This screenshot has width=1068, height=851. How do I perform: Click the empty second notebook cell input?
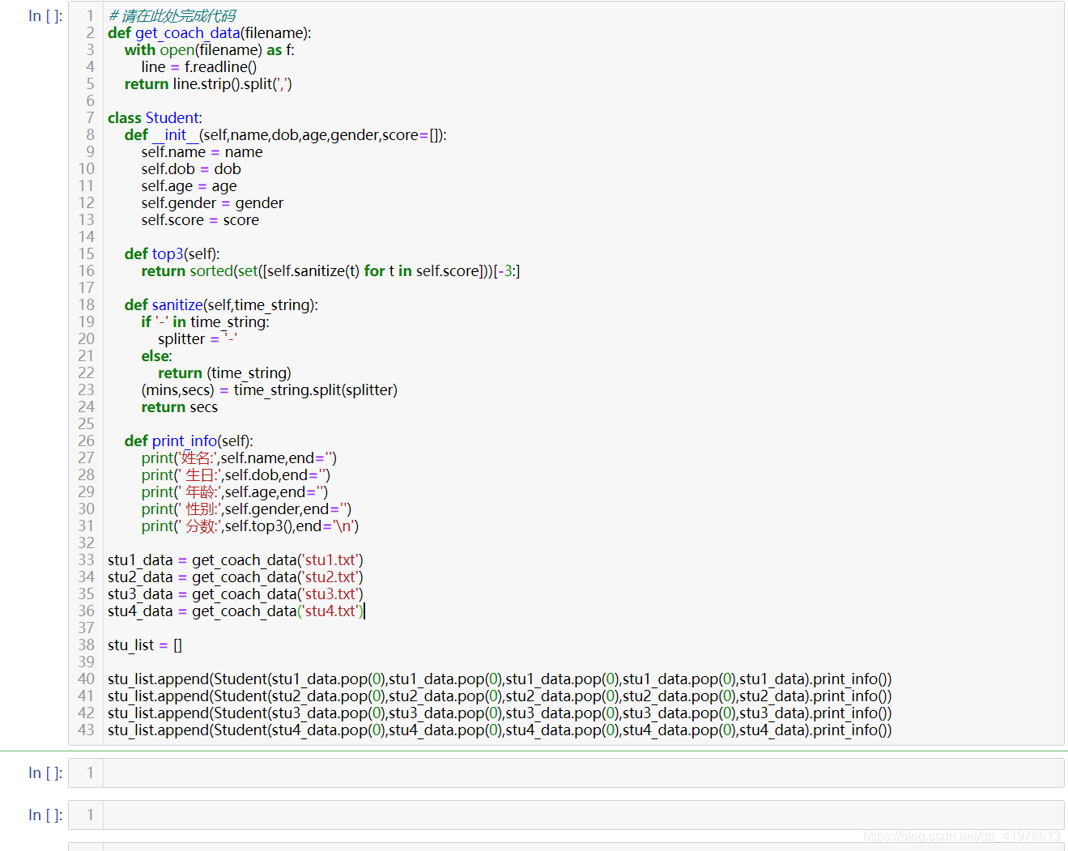(583, 772)
